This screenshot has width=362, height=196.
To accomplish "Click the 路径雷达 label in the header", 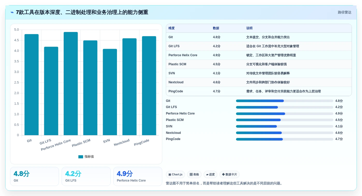I will (x=344, y=12).
